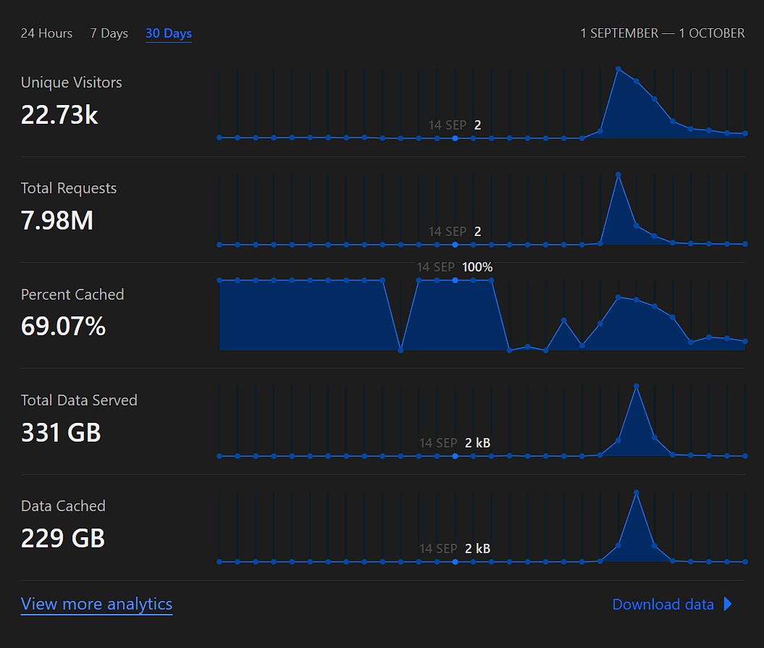764x648 pixels.
Task: Click the 331 GB Total Data Served value
Action: coord(61,432)
